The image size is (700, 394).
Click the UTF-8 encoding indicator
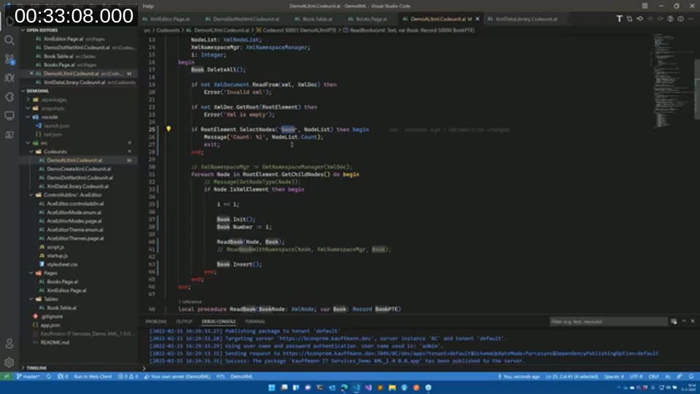coord(636,376)
